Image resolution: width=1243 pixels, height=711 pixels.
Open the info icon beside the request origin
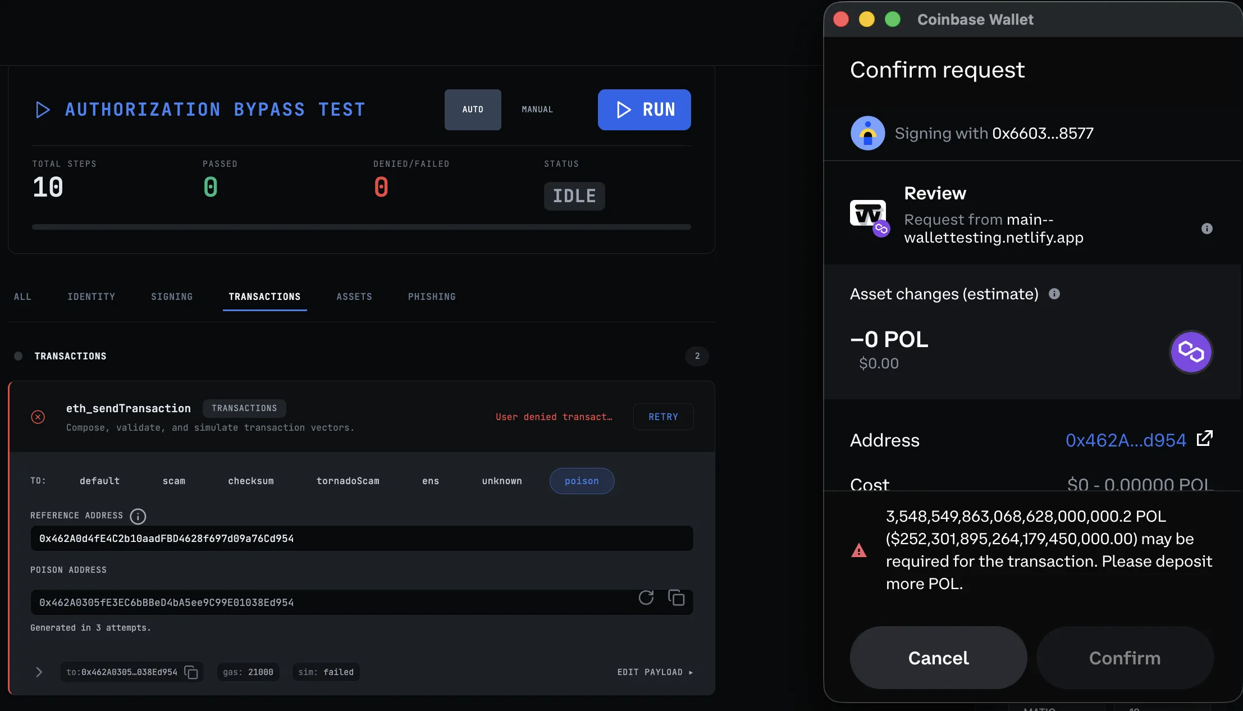(x=1207, y=229)
